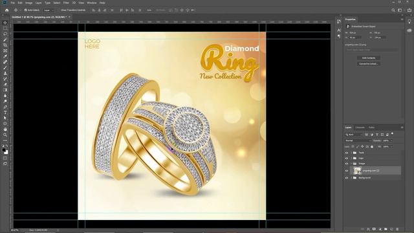Screen dimensions: 414x233
Task: Open the Opacity value dropdown arrow
Action: (391, 140)
